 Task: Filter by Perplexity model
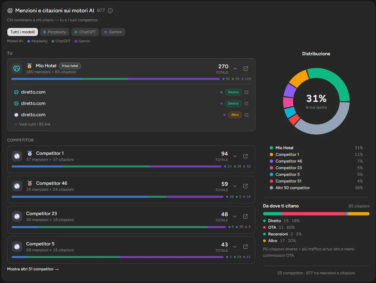click(x=55, y=32)
